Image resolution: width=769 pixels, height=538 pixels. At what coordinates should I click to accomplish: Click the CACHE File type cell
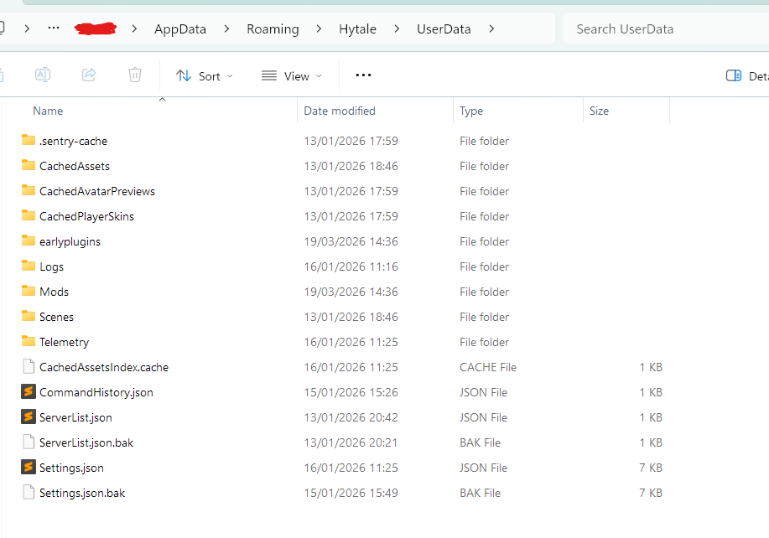pos(488,367)
